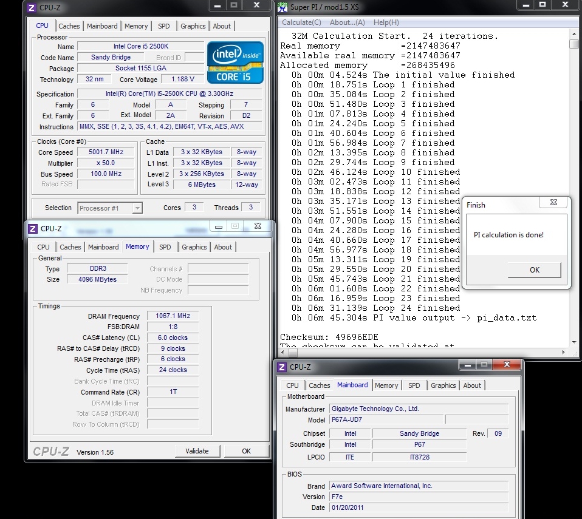Click the Intel Core i5 inside logo
The width and height of the screenshot is (582, 519).
click(235, 63)
